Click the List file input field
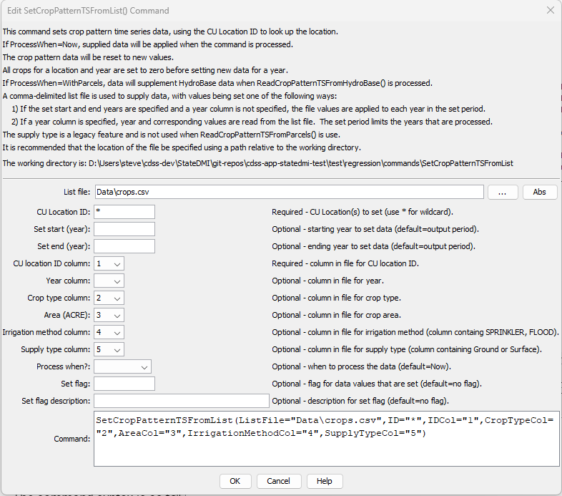Screen dimensions: 562x496 tap(290, 192)
